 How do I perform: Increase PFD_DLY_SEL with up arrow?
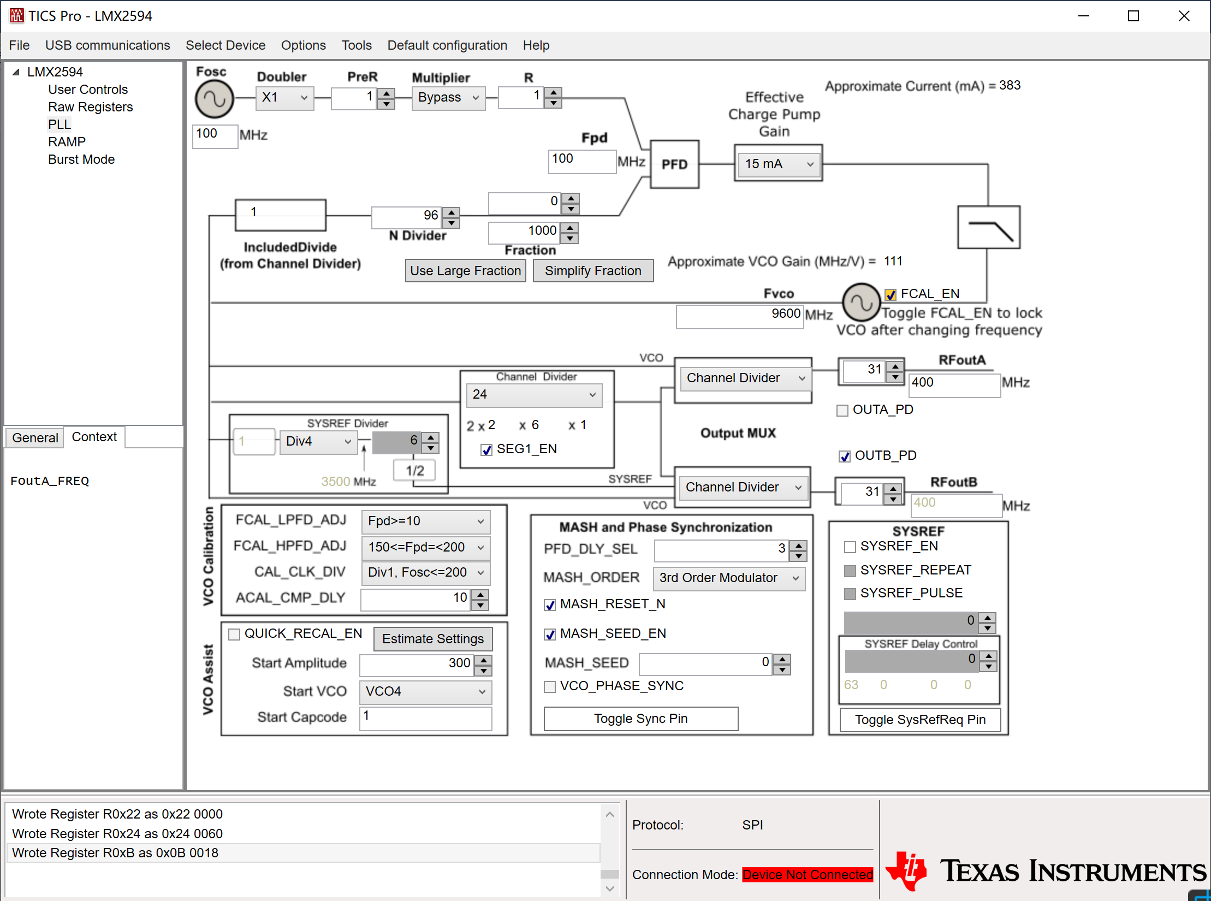[798, 546]
